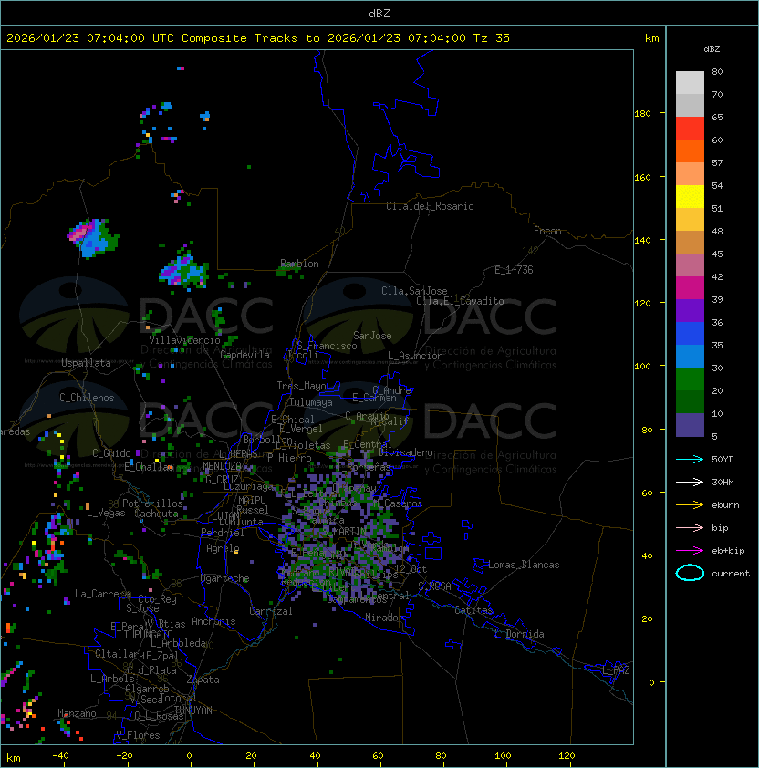This screenshot has height=768, width=759.
Task: Click the Manzano map label
Action: tap(77, 713)
